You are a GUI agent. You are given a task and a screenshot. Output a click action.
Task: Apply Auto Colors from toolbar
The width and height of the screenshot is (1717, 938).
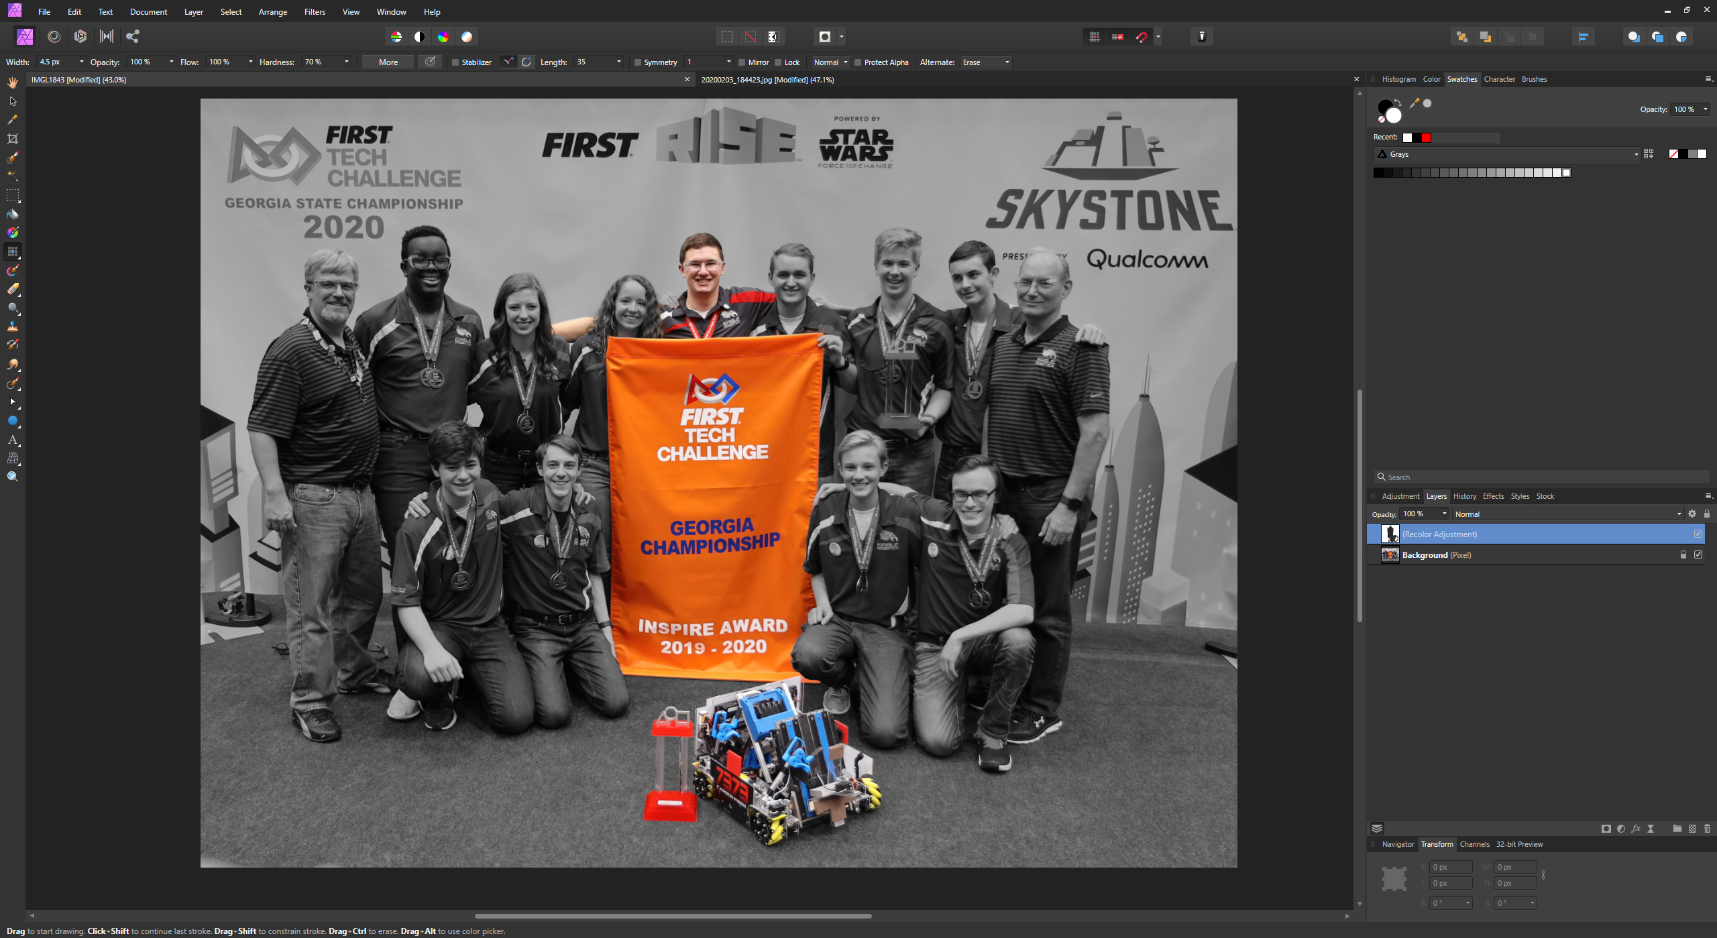coord(443,37)
